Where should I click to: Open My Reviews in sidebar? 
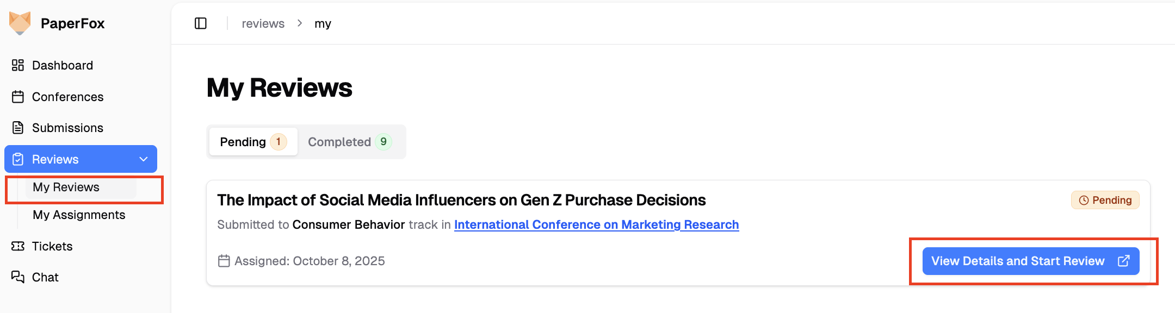(66, 187)
